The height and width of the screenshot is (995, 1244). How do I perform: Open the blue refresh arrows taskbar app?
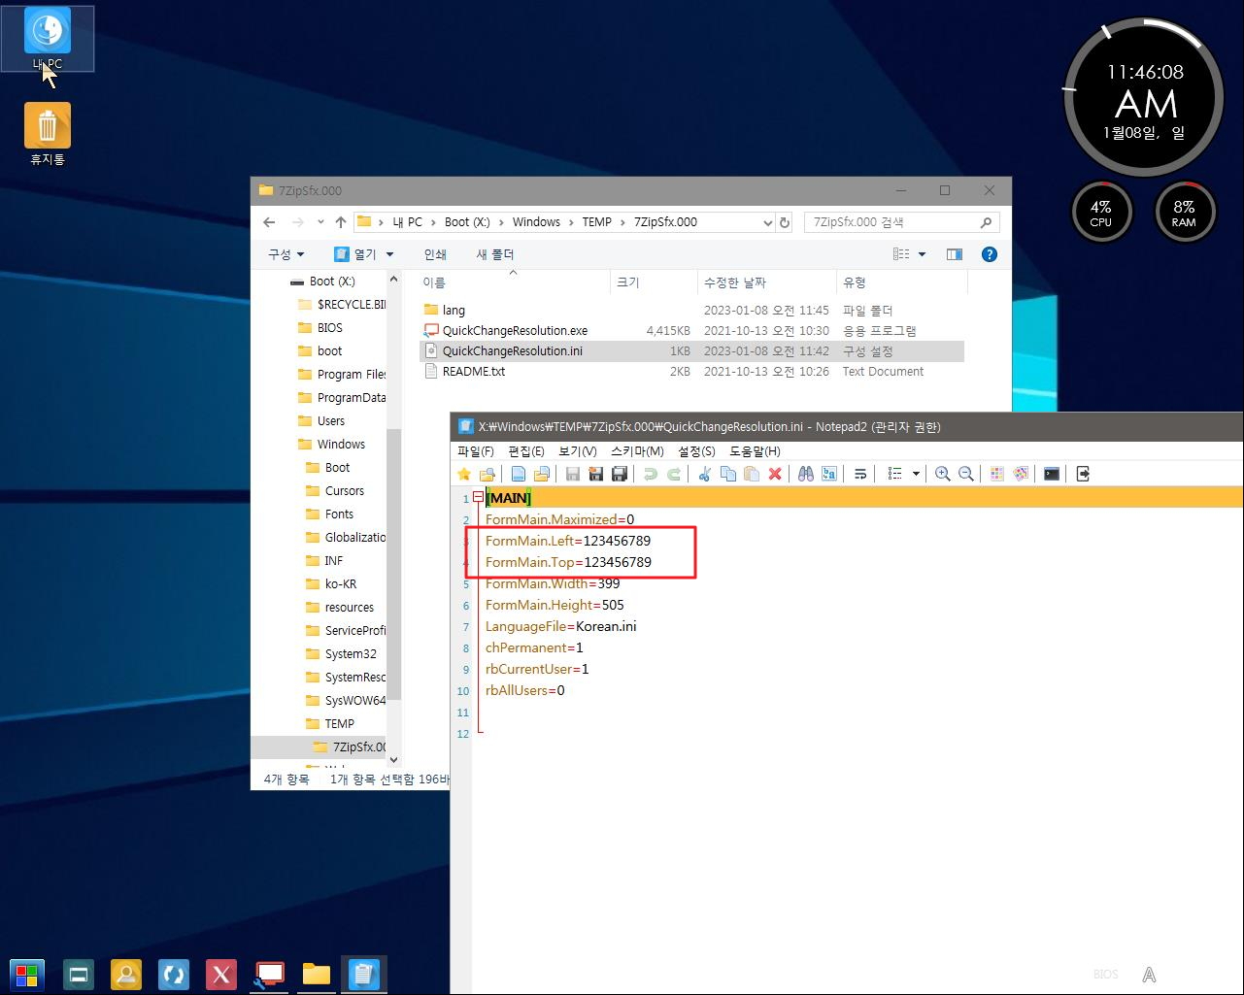point(174,975)
